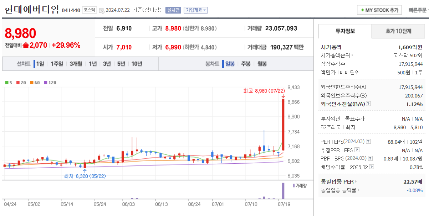Click the 거래대금 value 190,327
429x216 pixels.
(281, 47)
